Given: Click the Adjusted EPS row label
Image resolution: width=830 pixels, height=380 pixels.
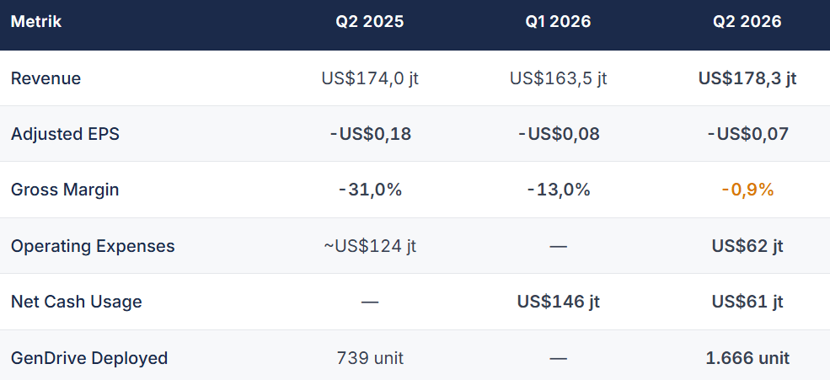Looking at the screenshot, I should [x=65, y=134].
